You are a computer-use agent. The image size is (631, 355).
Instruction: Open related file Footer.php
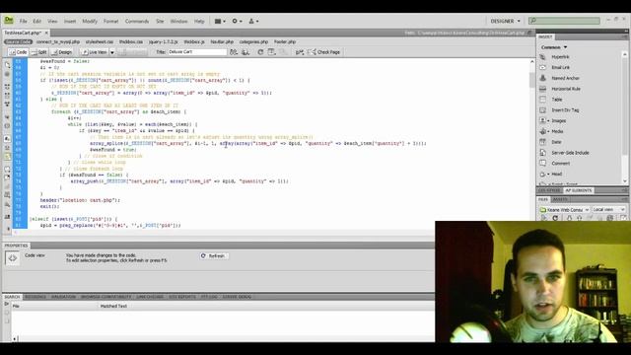(285, 41)
